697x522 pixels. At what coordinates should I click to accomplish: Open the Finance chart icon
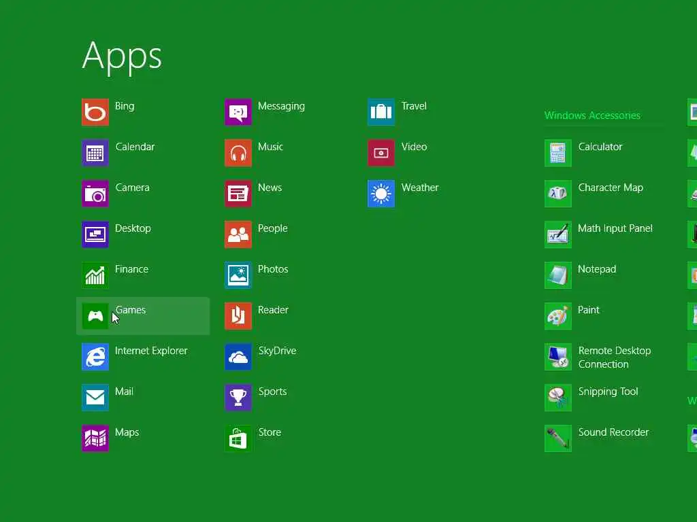tap(95, 275)
